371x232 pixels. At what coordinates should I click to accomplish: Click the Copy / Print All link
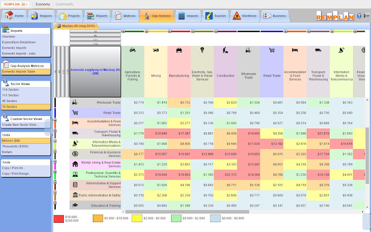coord(13,168)
